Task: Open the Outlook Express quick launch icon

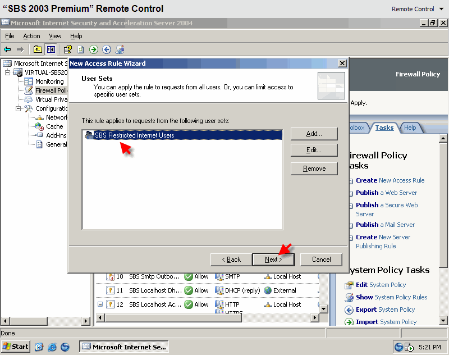Action: (x=39, y=347)
